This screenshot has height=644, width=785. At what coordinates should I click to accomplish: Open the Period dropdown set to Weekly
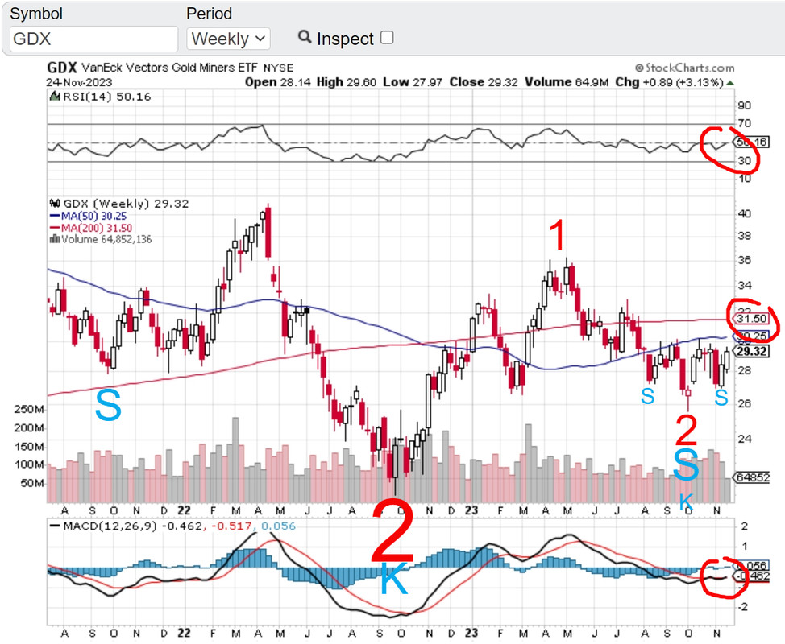[x=228, y=39]
